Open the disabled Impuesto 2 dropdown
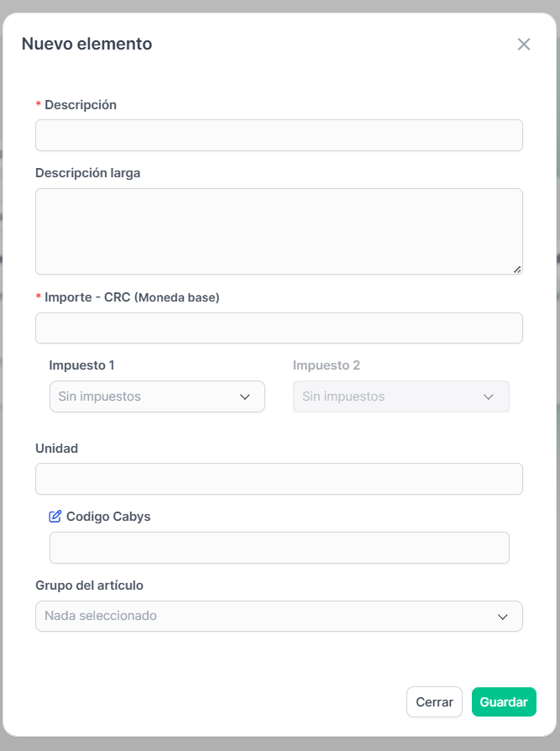This screenshot has height=751, width=560. pos(401,397)
